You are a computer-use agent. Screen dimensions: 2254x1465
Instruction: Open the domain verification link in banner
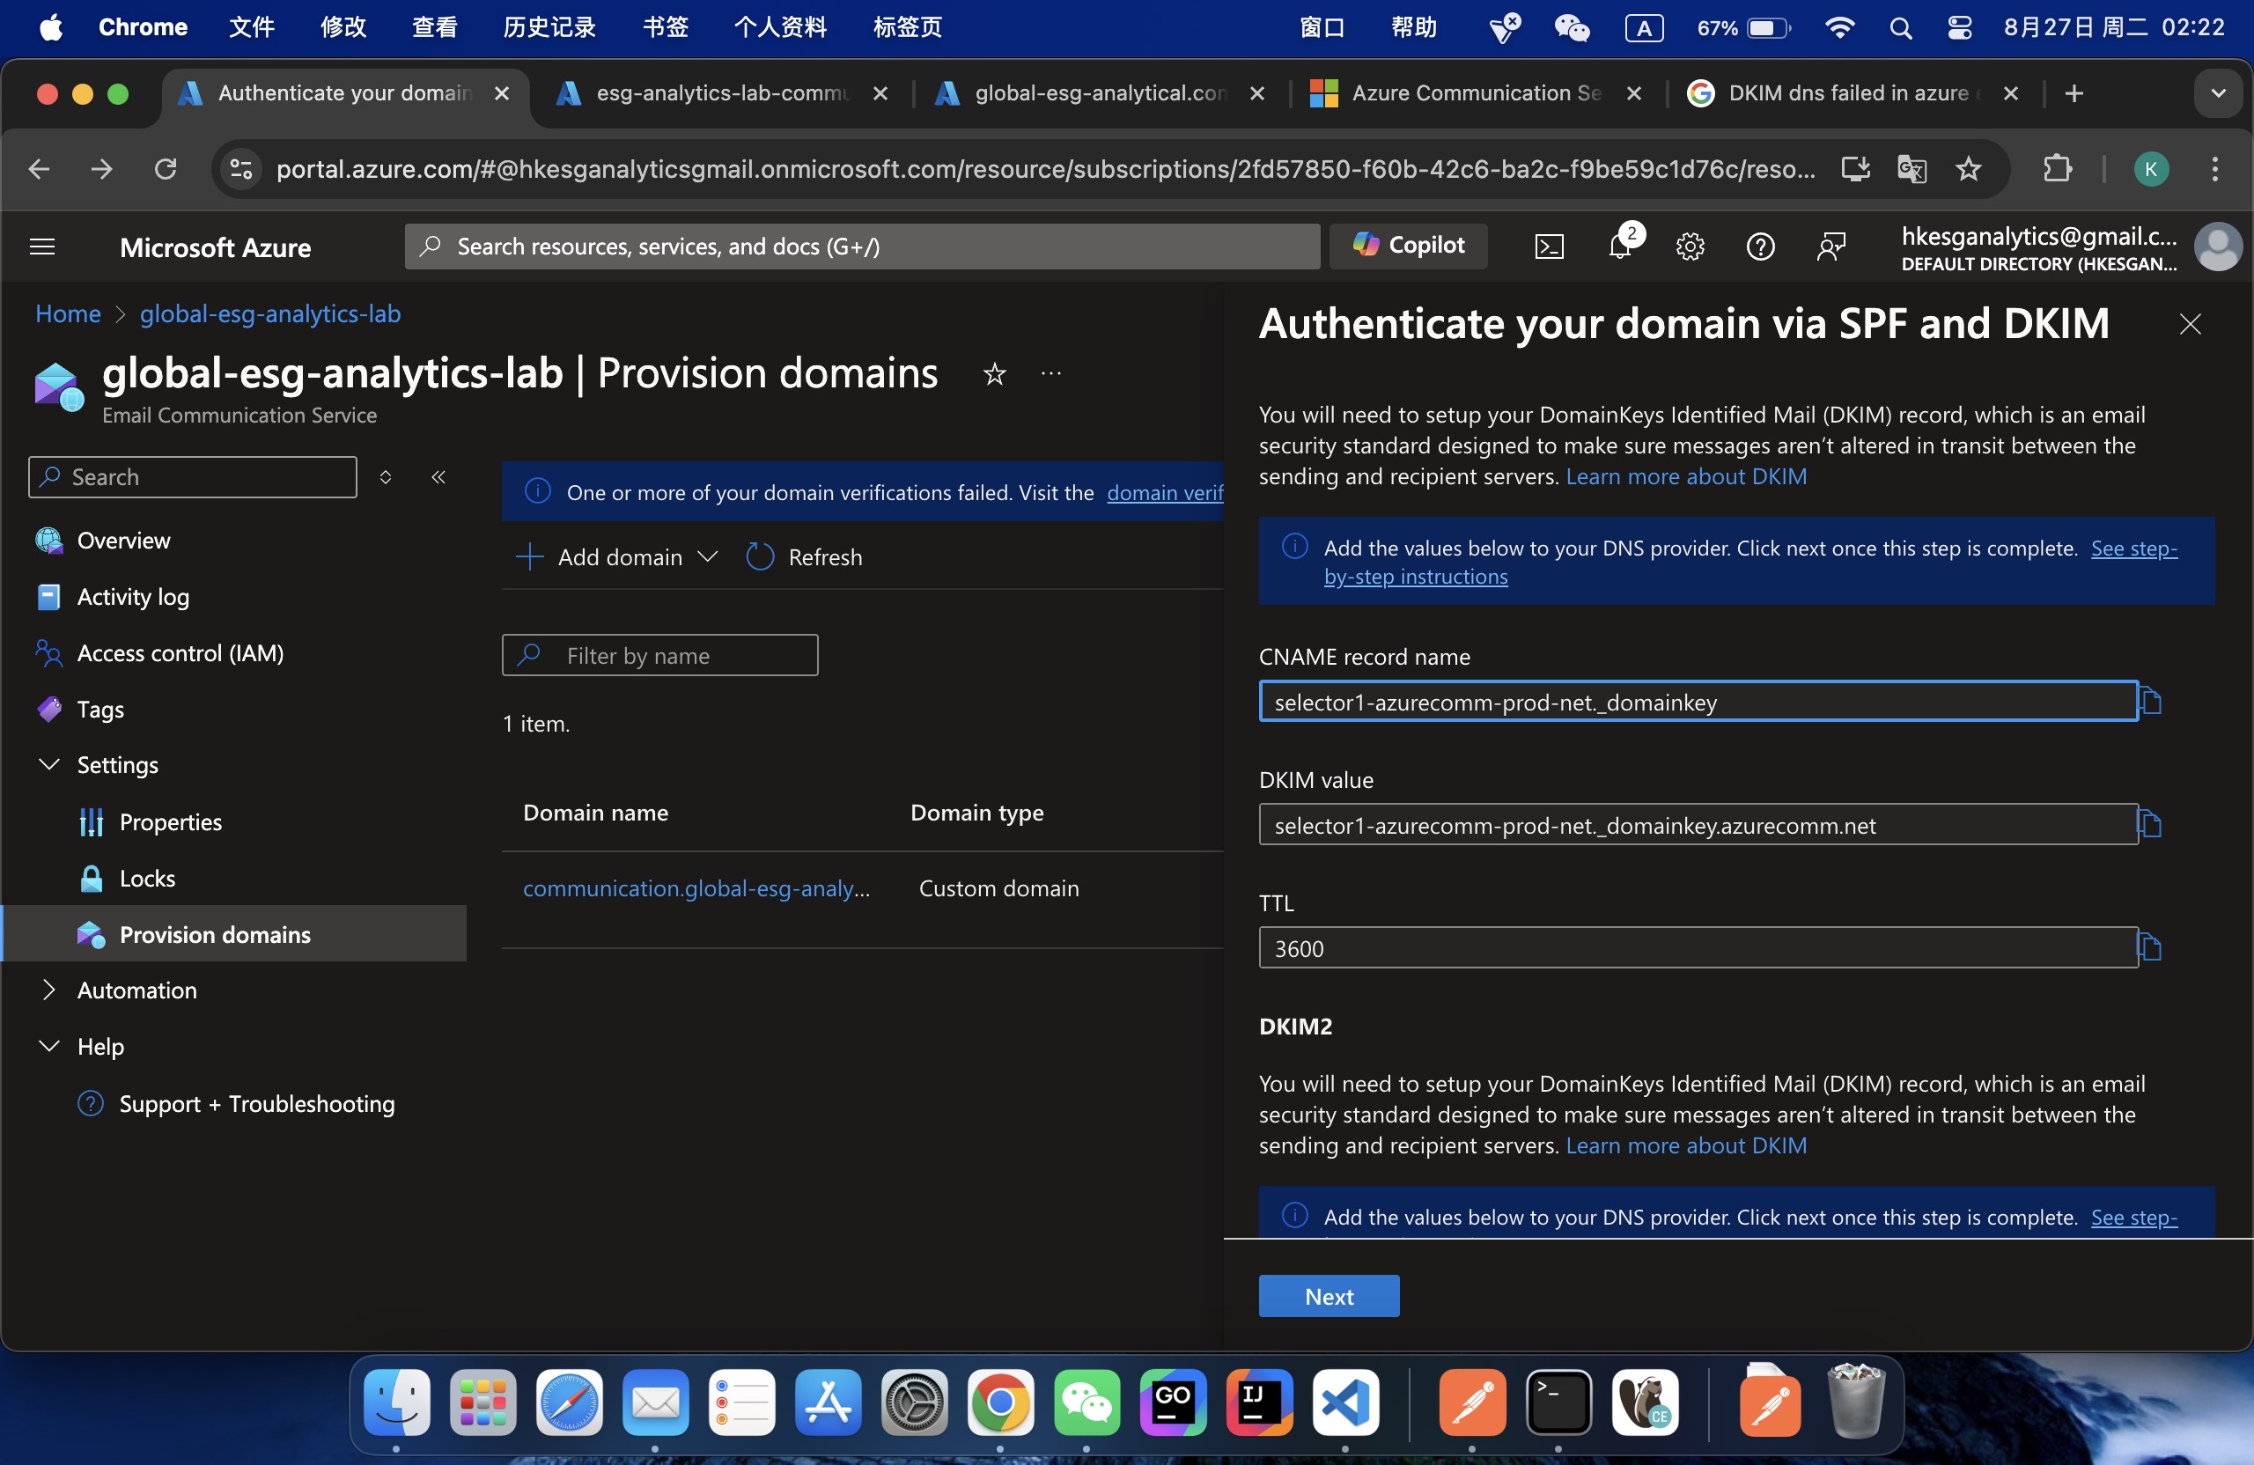[1165, 492]
